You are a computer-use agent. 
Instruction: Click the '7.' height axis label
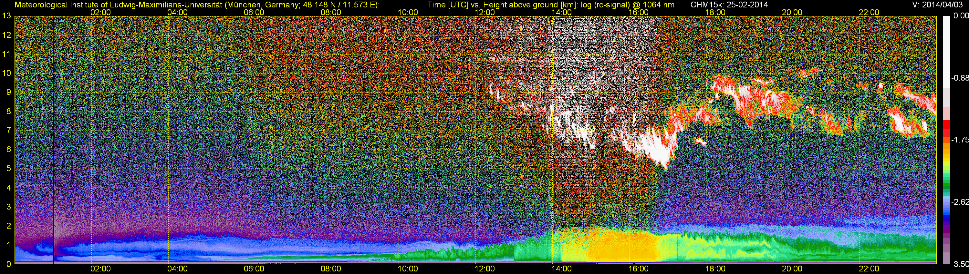point(9,131)
